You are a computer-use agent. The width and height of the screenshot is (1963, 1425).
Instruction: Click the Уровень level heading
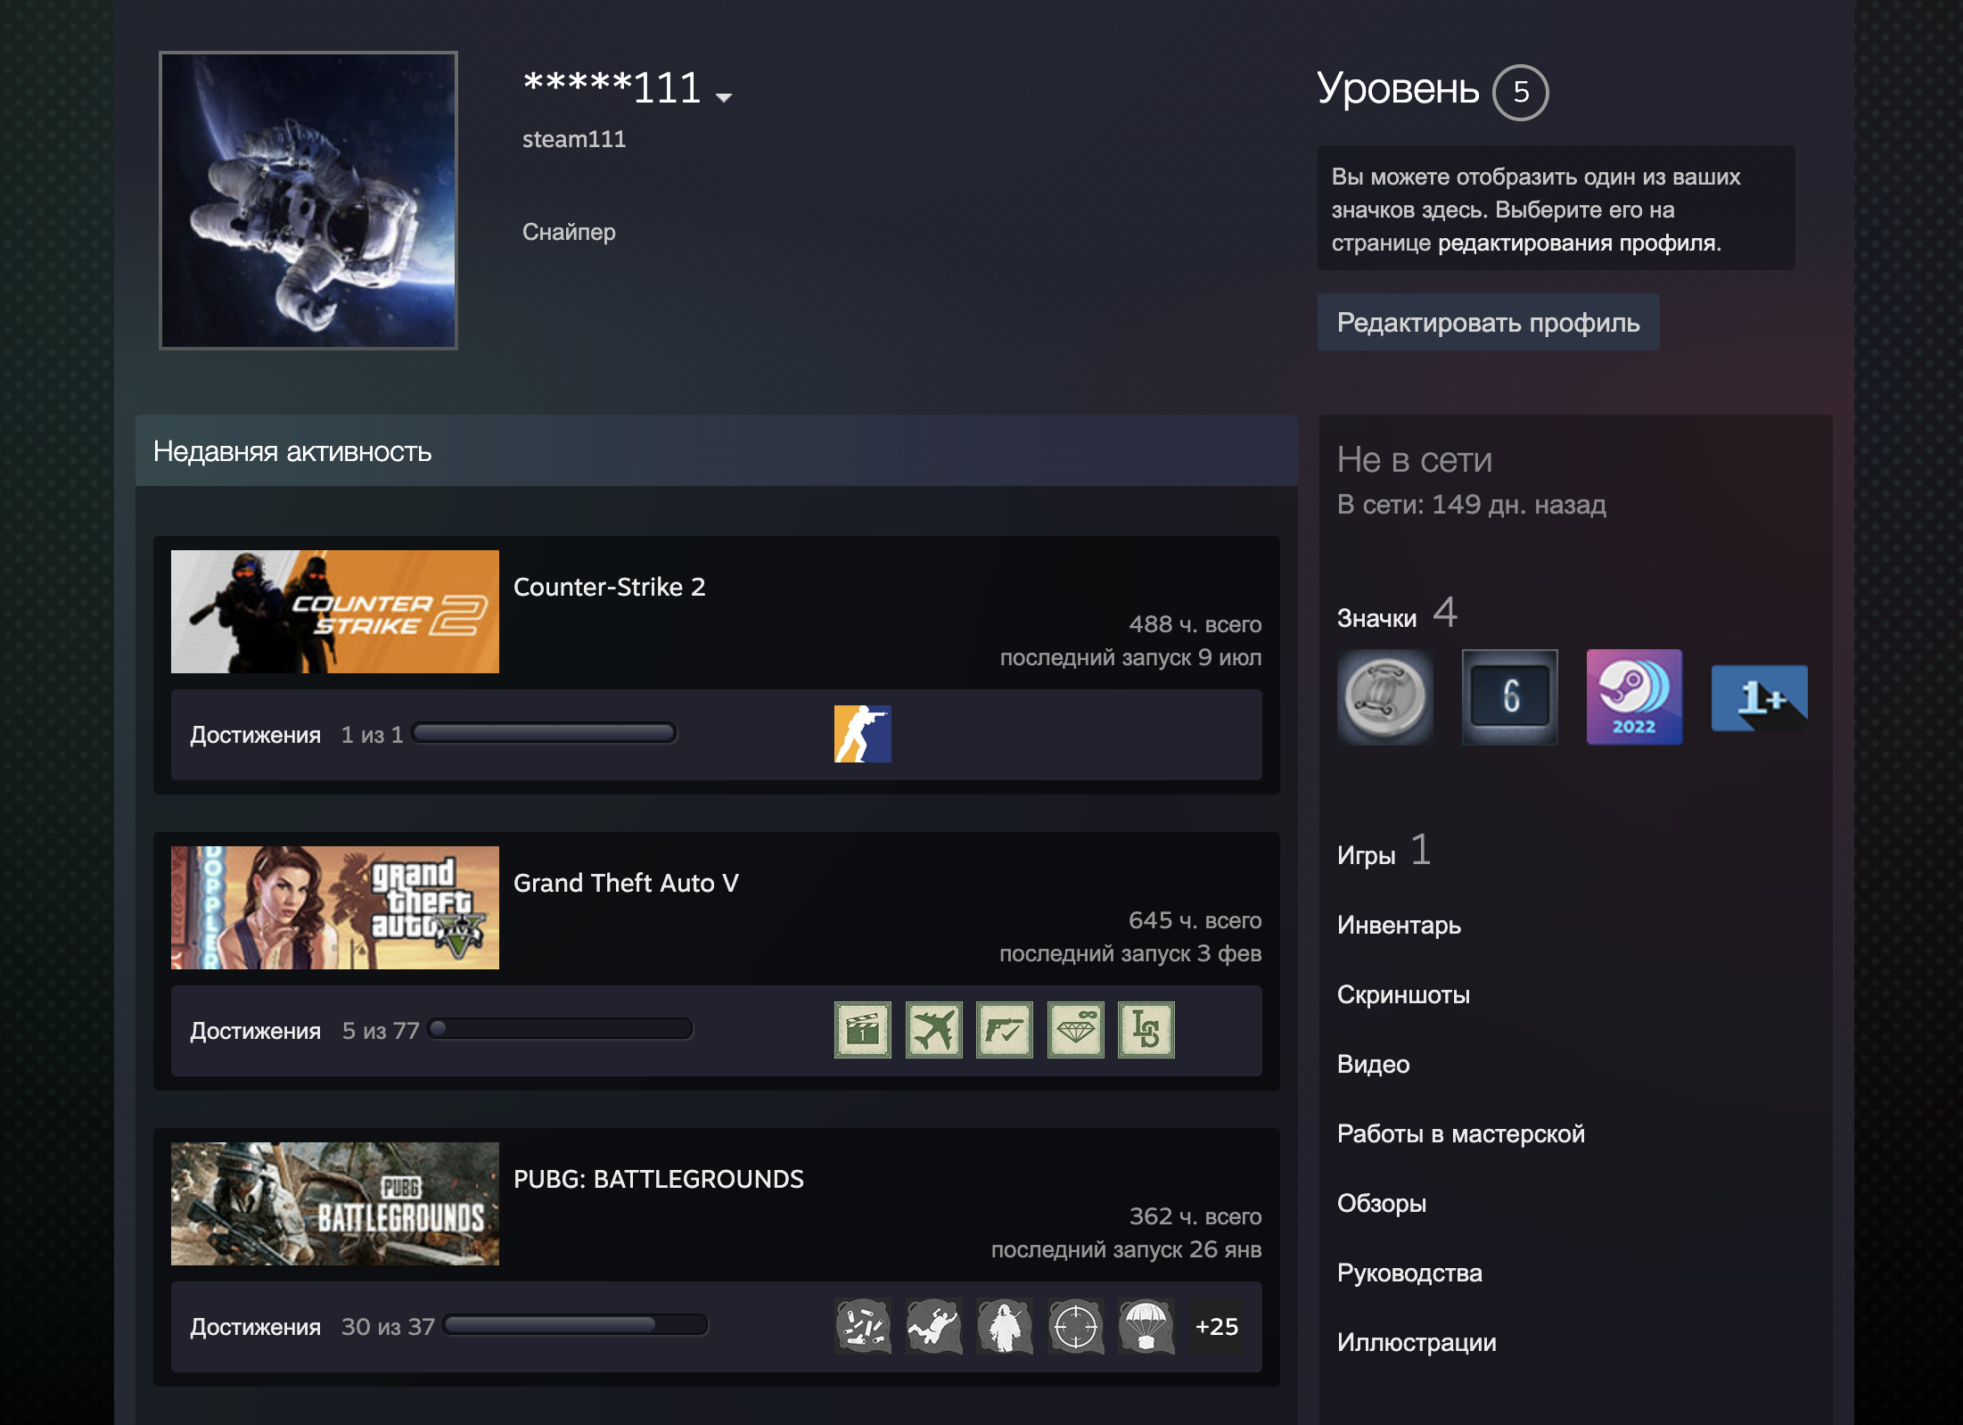coord(1398,89)
